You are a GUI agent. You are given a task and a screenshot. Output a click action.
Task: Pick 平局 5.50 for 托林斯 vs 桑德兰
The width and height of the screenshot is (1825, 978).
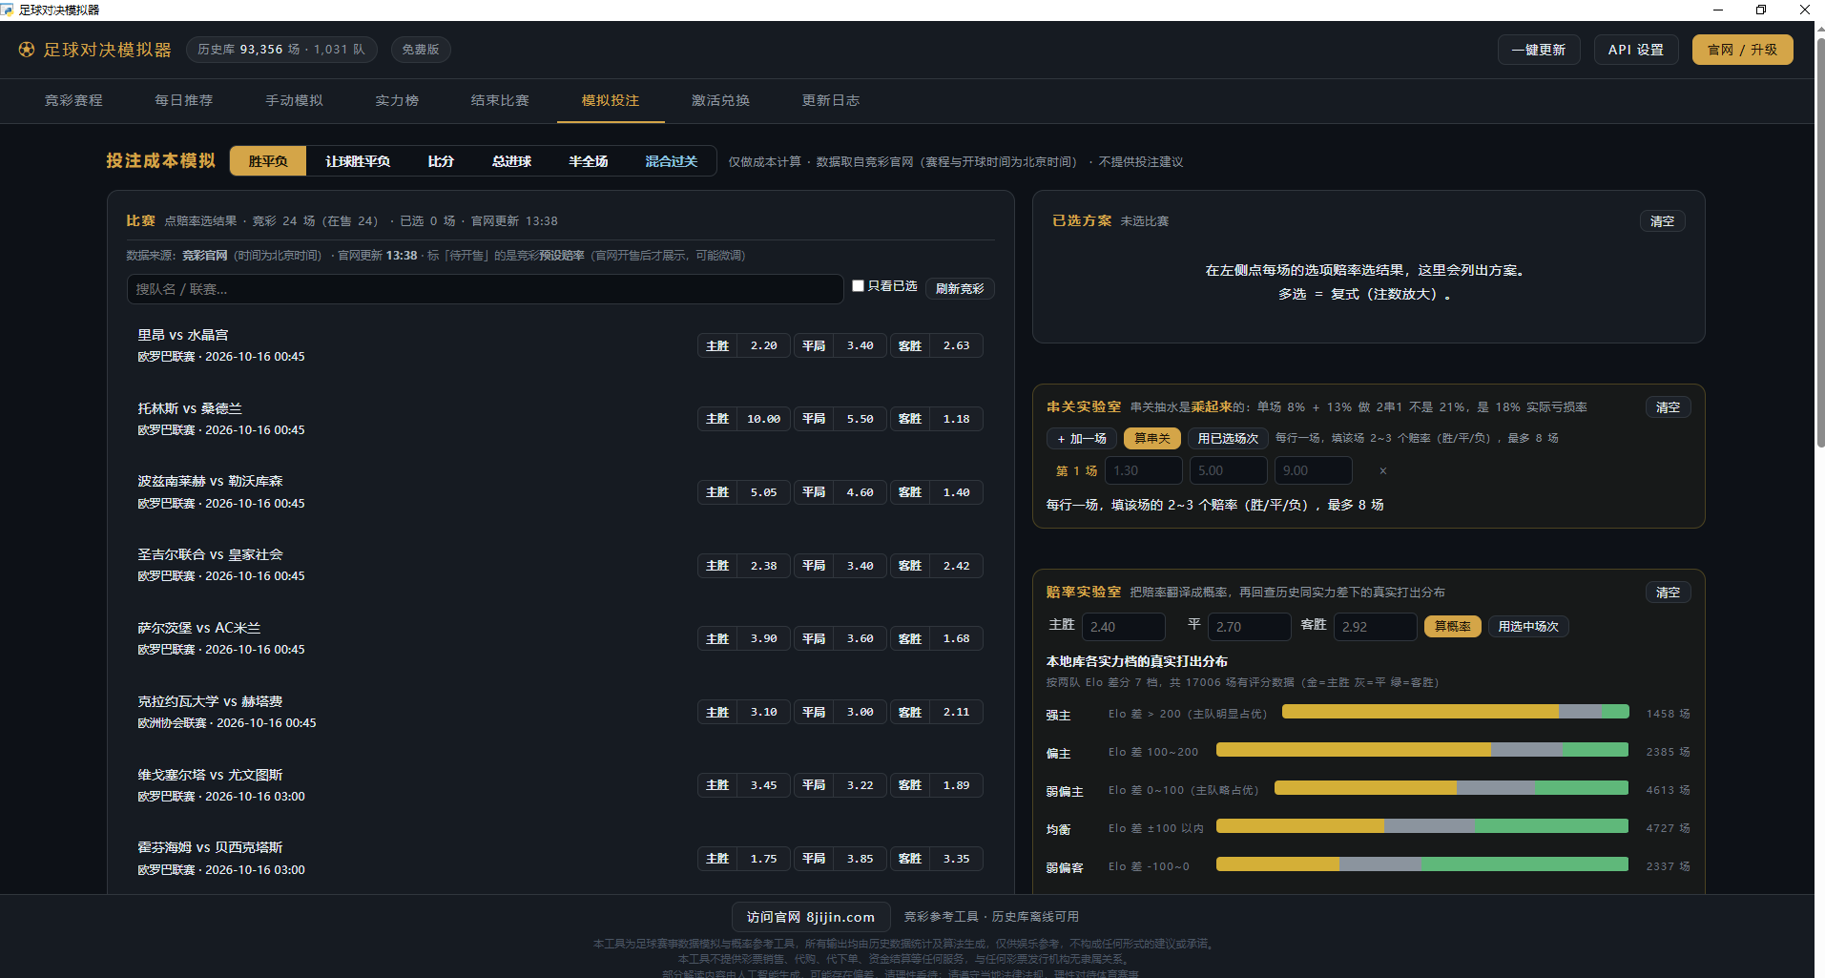(x=840, y=419)
